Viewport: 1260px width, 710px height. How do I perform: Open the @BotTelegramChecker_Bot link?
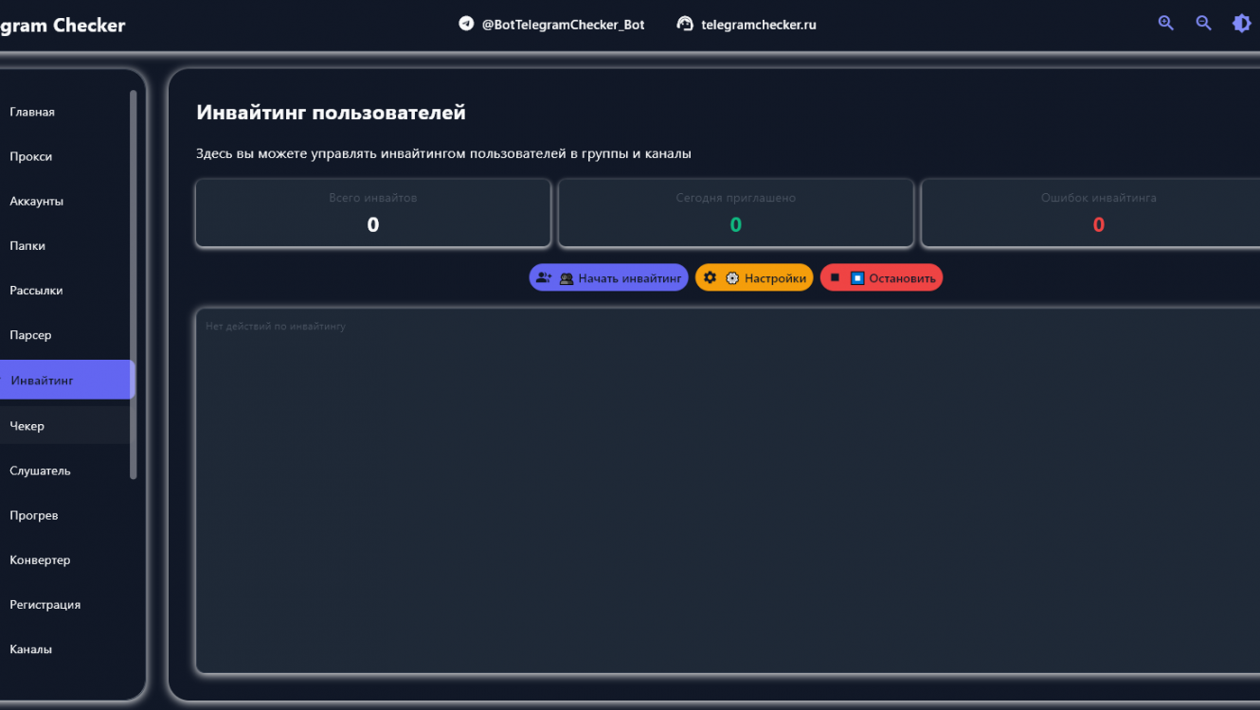[563, 25]
